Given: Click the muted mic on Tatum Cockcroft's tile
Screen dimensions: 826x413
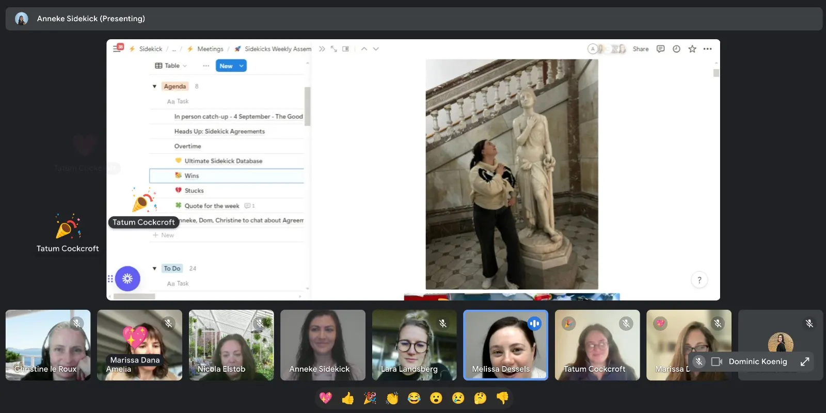Looking at the screenshot, I should [x=626, y=323].
